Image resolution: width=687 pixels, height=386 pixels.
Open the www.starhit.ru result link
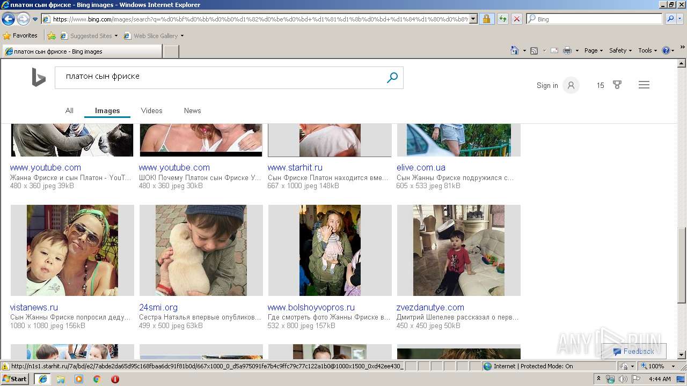295,167
